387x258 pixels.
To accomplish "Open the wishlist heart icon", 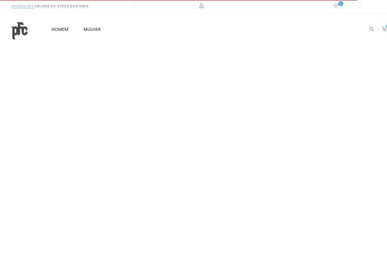I will pos(335,6).
